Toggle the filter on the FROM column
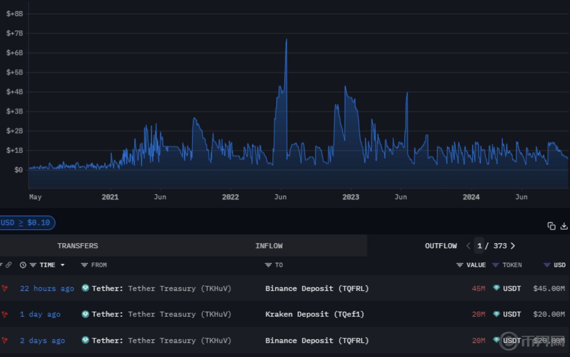Viewport: 570px width, 357px height. click(84, 265)
